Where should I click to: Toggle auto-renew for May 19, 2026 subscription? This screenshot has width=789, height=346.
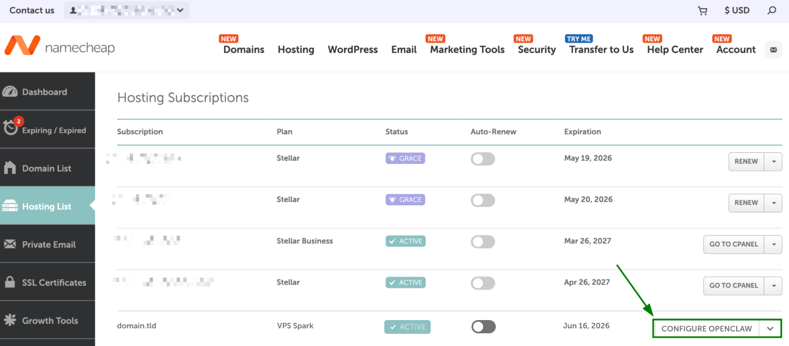483,159
